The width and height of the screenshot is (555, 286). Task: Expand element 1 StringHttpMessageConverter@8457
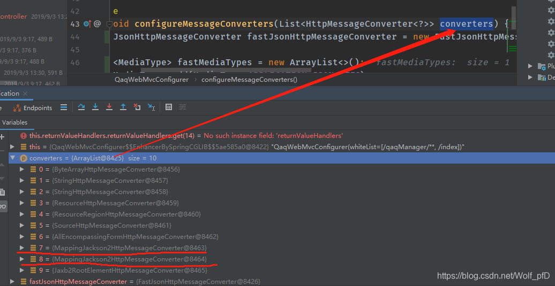(x=22, y=181)
